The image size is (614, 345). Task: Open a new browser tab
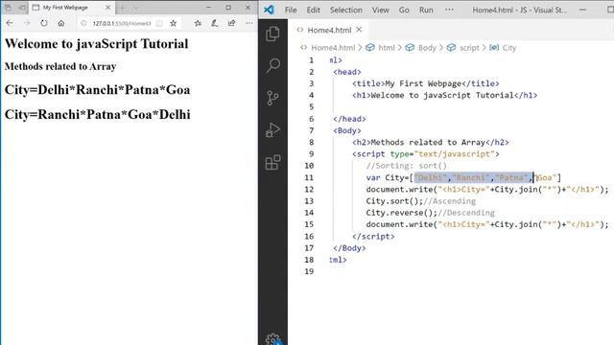pyautogui.click(x=122, y=8)
